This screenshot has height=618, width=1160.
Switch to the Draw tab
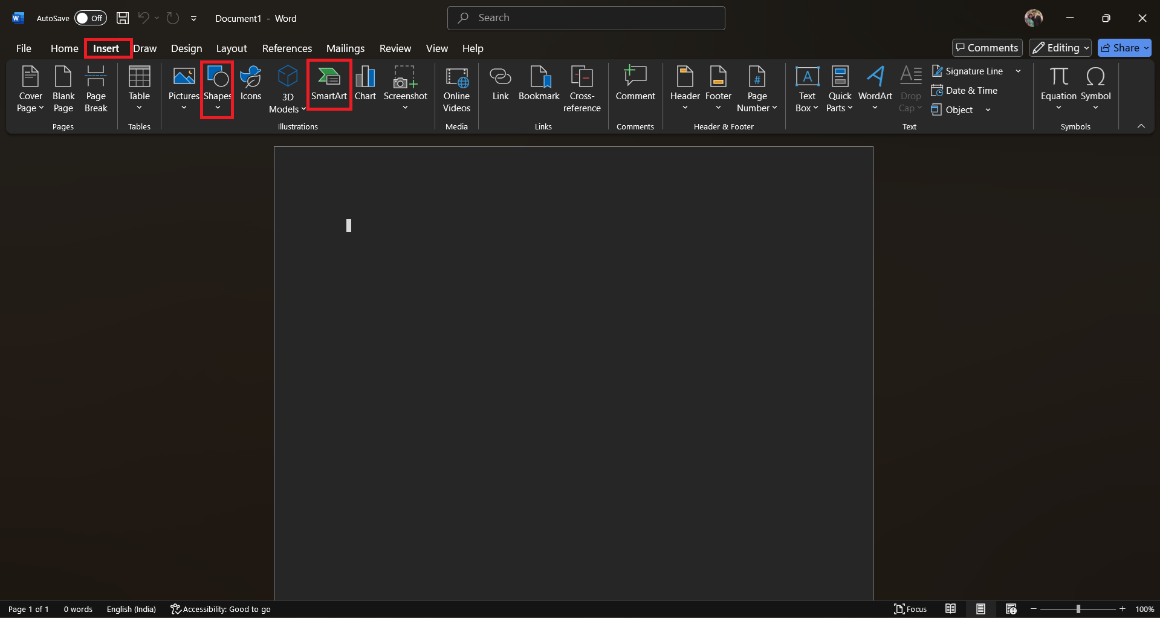(145, 48)
